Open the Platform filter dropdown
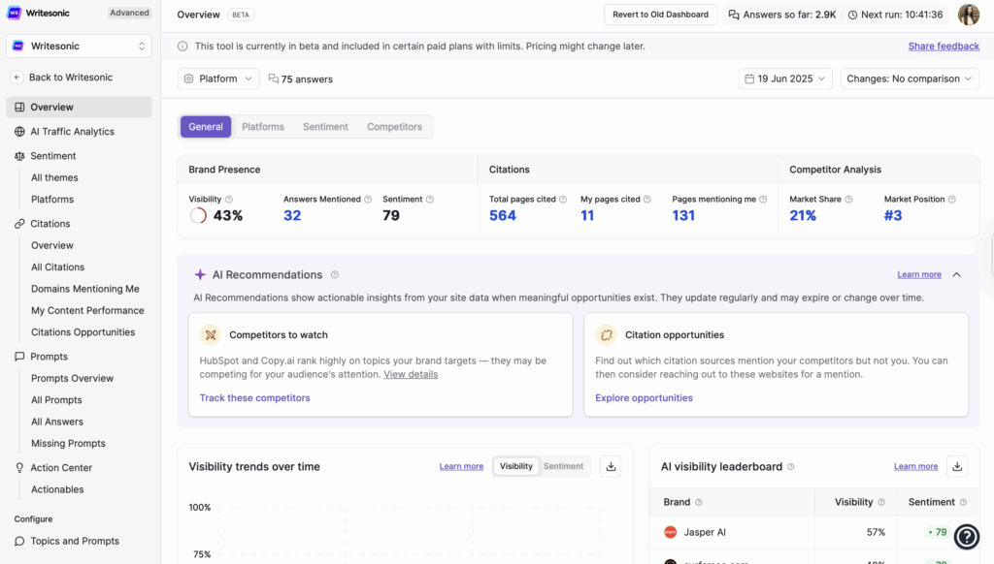Viewport: 994px width, 564px height. click(x=218, y=78)
